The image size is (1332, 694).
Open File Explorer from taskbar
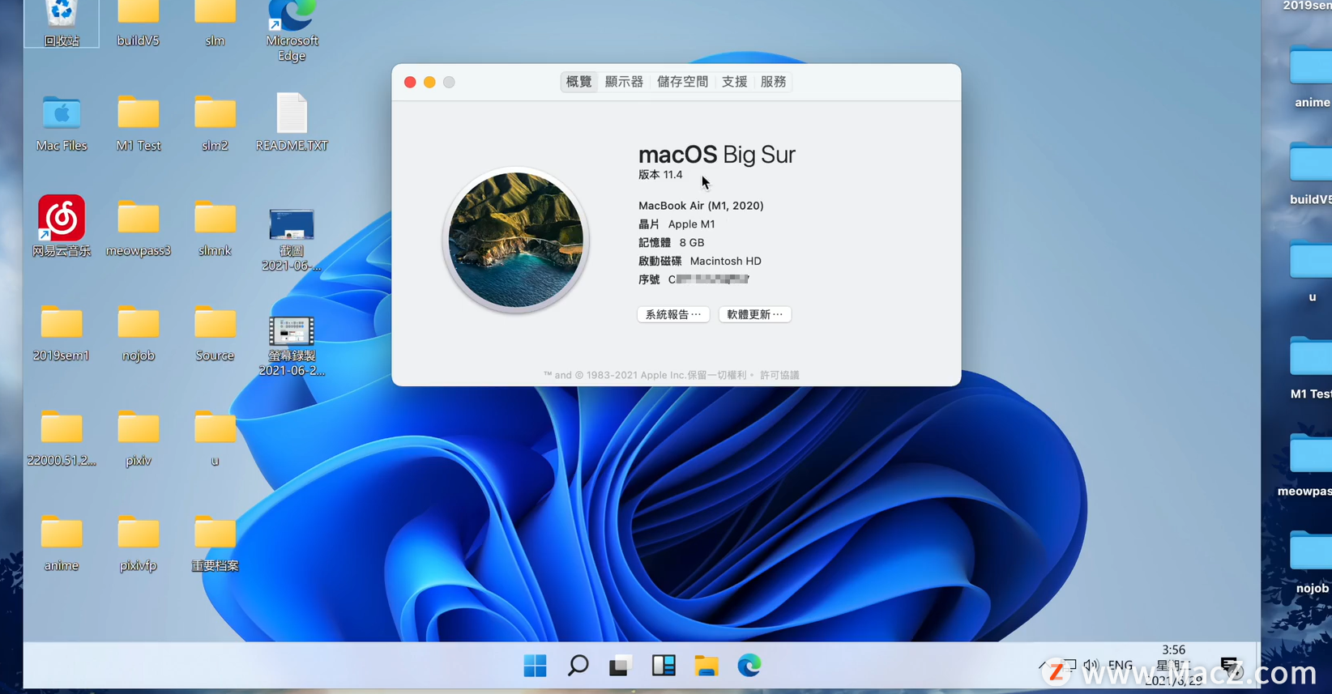click(x=707, y=666)
